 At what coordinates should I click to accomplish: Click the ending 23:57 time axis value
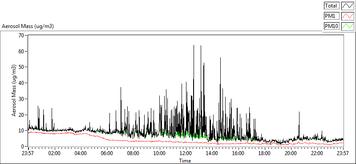[x=343, y=153]
